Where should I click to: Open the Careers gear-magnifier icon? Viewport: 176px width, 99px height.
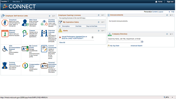[25, 33]
